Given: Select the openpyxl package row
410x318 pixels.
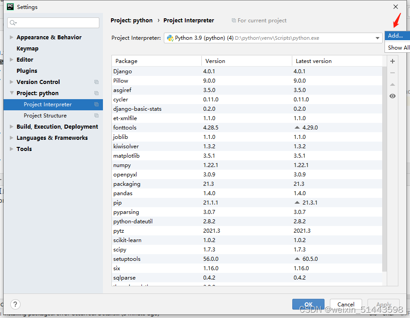Looking at the screenshot, I should click(x=247, y=175).
